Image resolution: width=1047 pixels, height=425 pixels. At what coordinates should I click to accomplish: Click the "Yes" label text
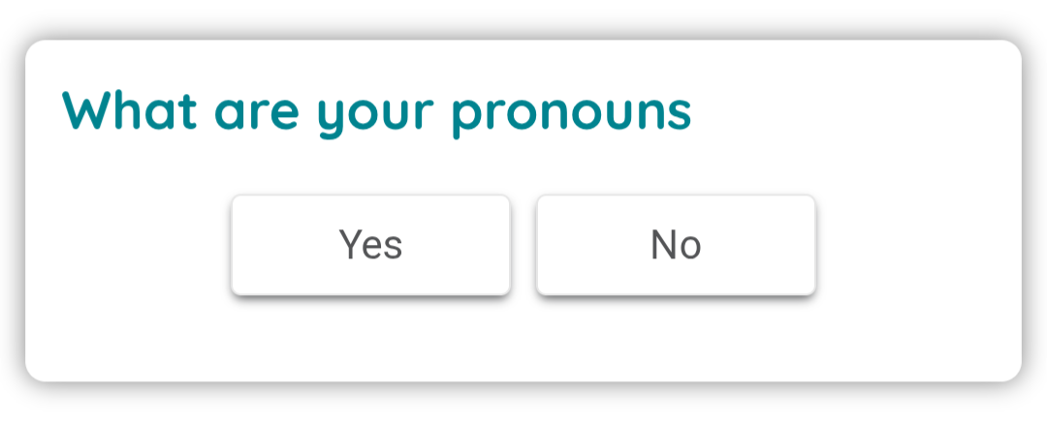pyautogui.click(x=370, y=245)
